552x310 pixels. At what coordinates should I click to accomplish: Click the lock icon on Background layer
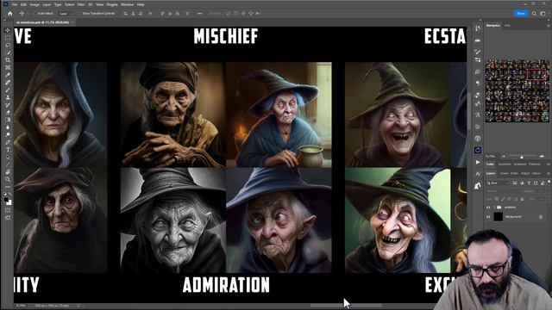(x=541, y=217)
